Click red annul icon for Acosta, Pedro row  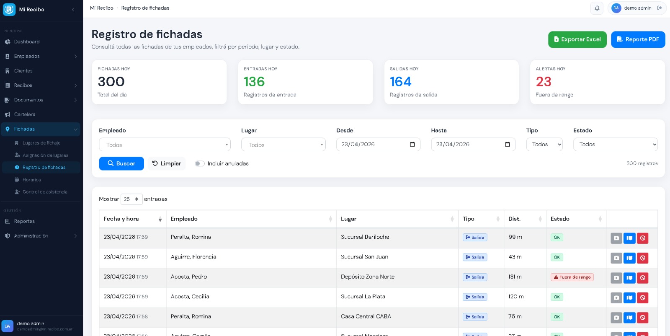click(x=642, y=278)
